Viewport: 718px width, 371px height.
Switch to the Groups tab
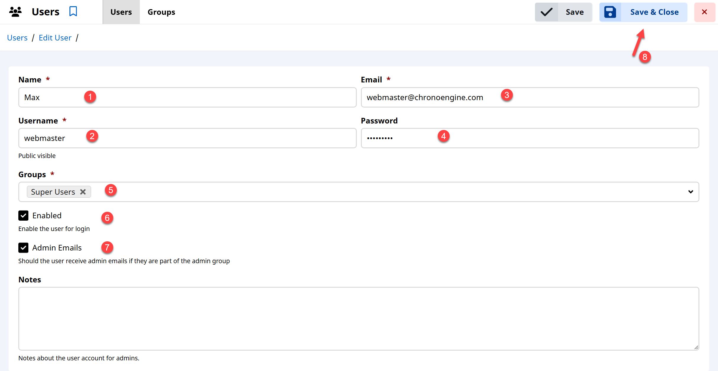click(x=161, y=12)
